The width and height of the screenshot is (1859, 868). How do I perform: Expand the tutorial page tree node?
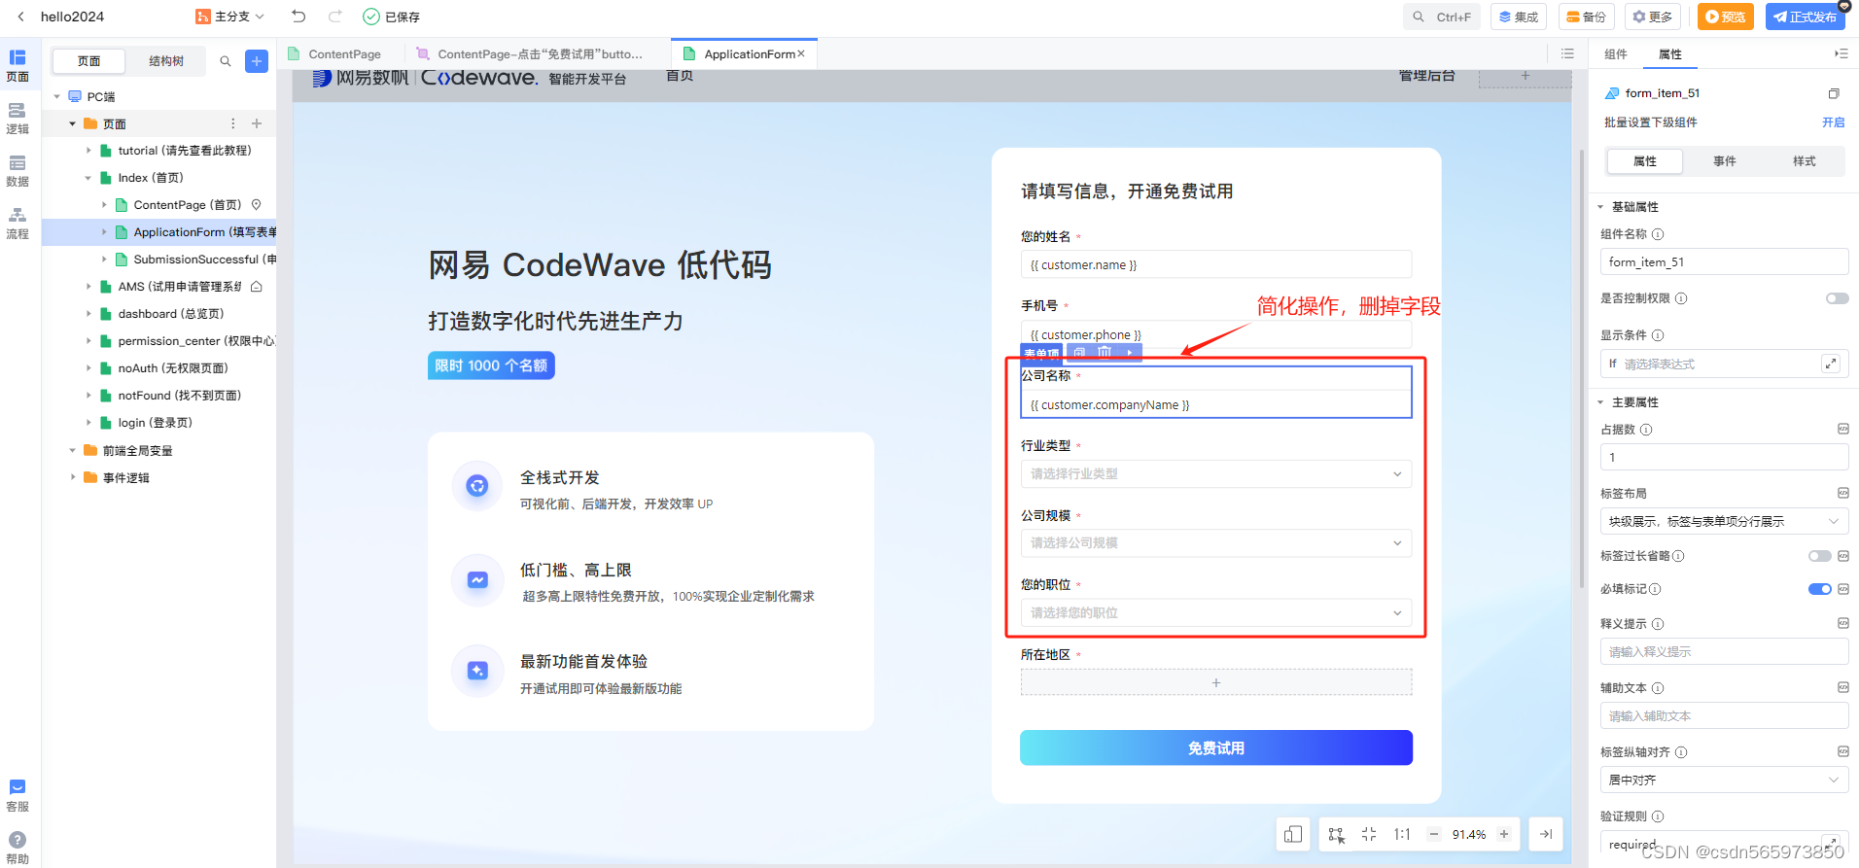[x=88, y=151]
